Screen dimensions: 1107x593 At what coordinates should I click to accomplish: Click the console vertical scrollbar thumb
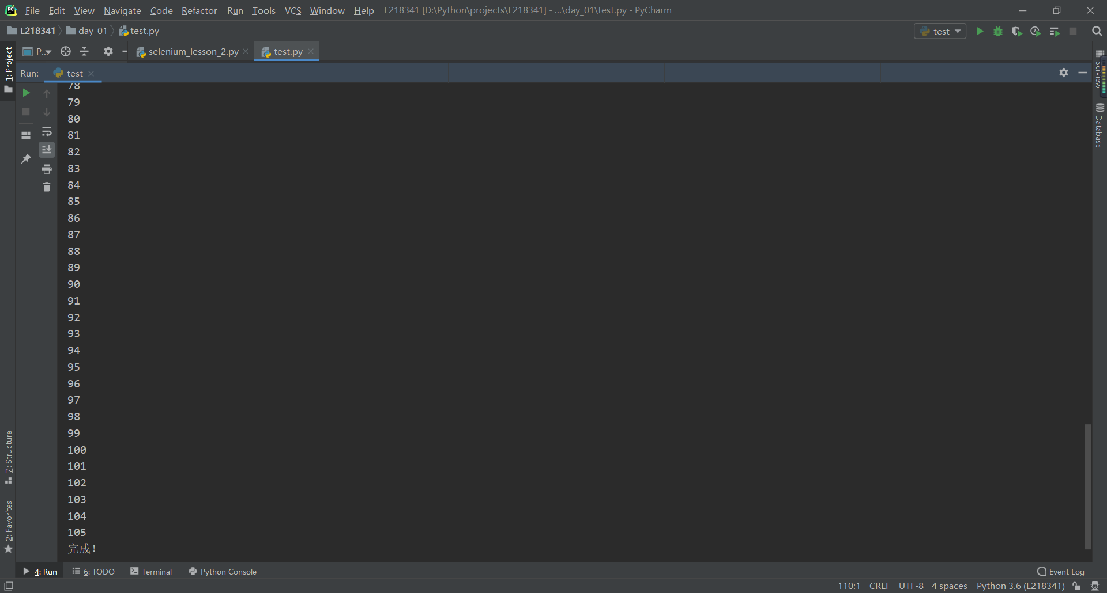click(x=1087, y=486)
